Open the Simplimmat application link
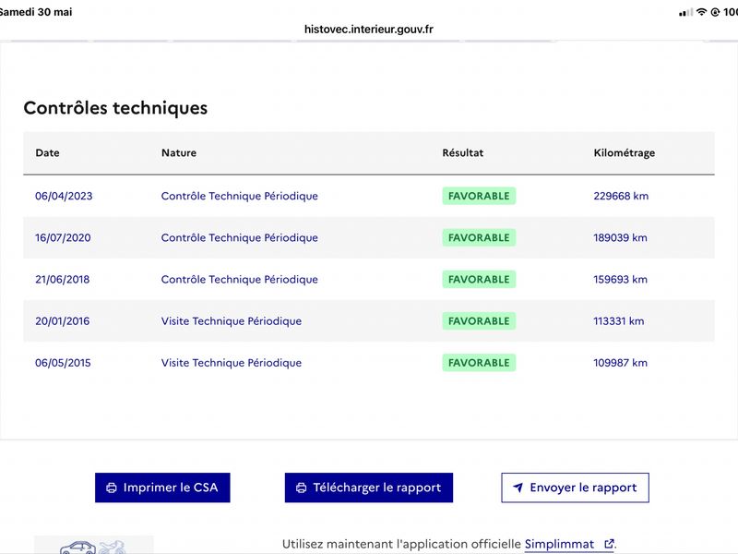 559,544
